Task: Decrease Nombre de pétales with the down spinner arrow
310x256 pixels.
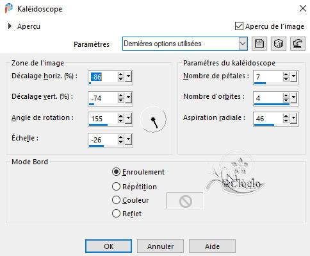Action: tap(286, 79)
